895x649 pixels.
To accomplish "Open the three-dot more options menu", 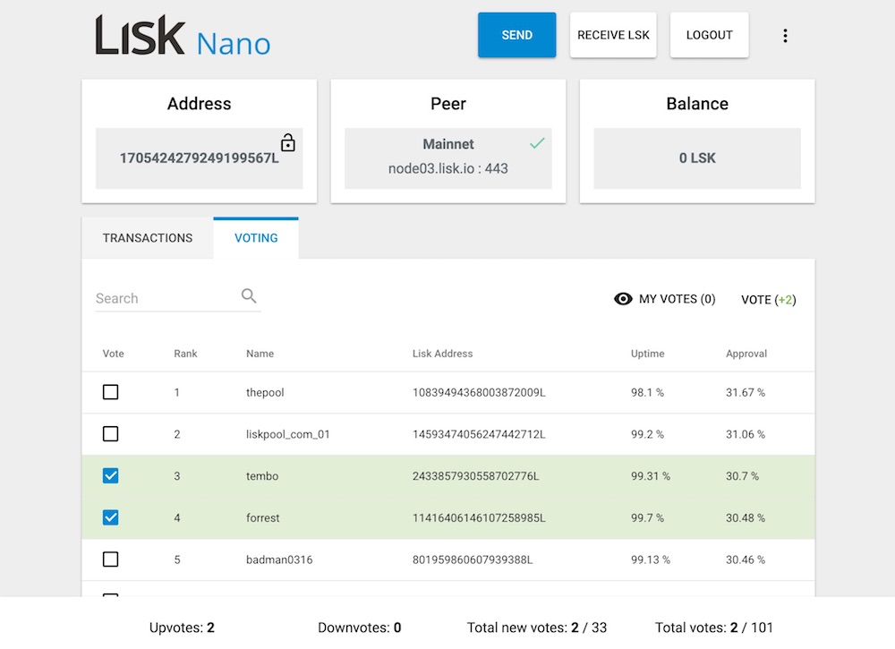I will pos(785,36).
